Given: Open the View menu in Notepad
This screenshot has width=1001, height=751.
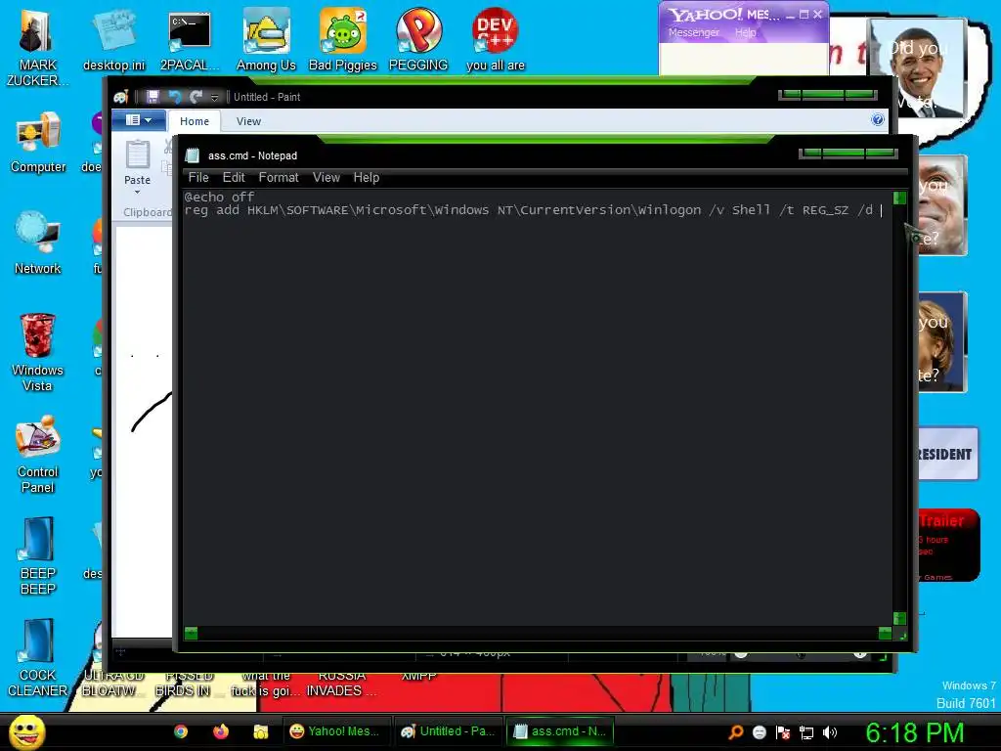Looking at the screenshot, I should pos(326,178).
